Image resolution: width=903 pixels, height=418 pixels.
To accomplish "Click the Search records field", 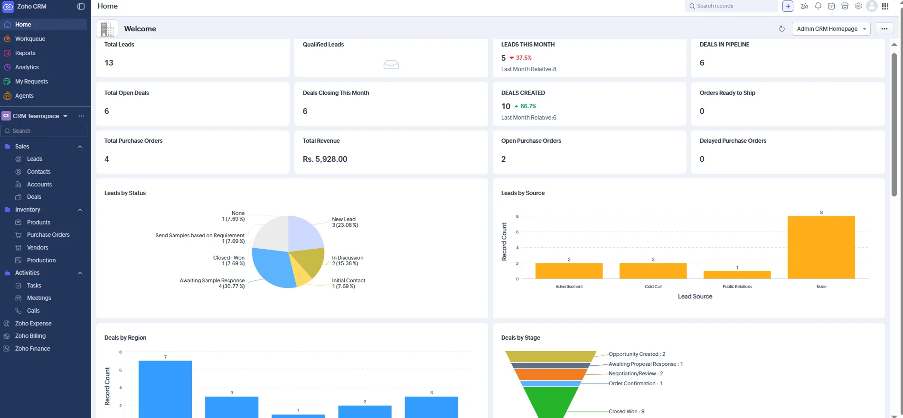I will pos(731,6).
